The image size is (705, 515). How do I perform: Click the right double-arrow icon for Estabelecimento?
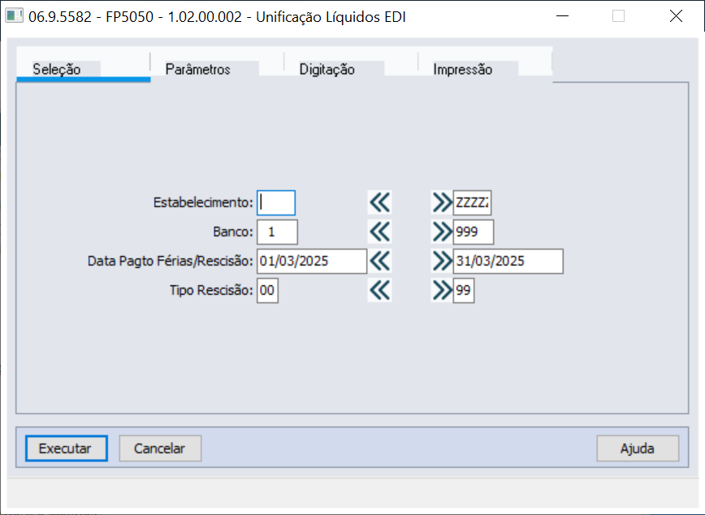click(x=442, y=202)
